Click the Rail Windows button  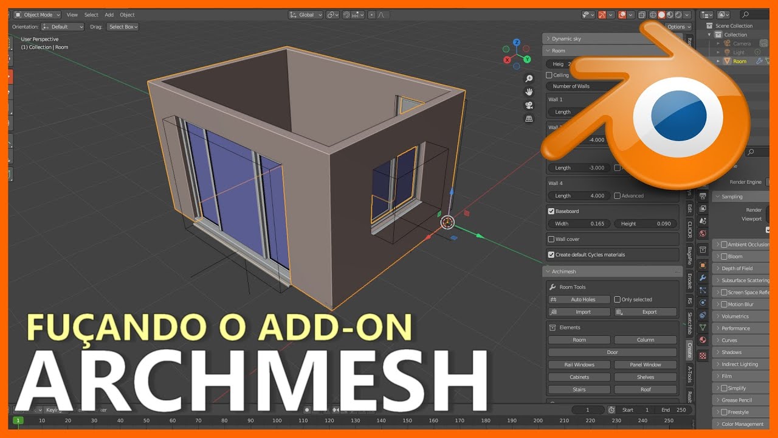click(x=579, y=364)
